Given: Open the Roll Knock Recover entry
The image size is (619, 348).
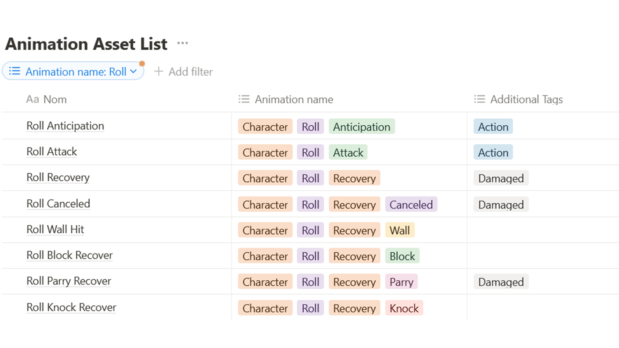Looking at the screenshot, I should coord(71,307).
